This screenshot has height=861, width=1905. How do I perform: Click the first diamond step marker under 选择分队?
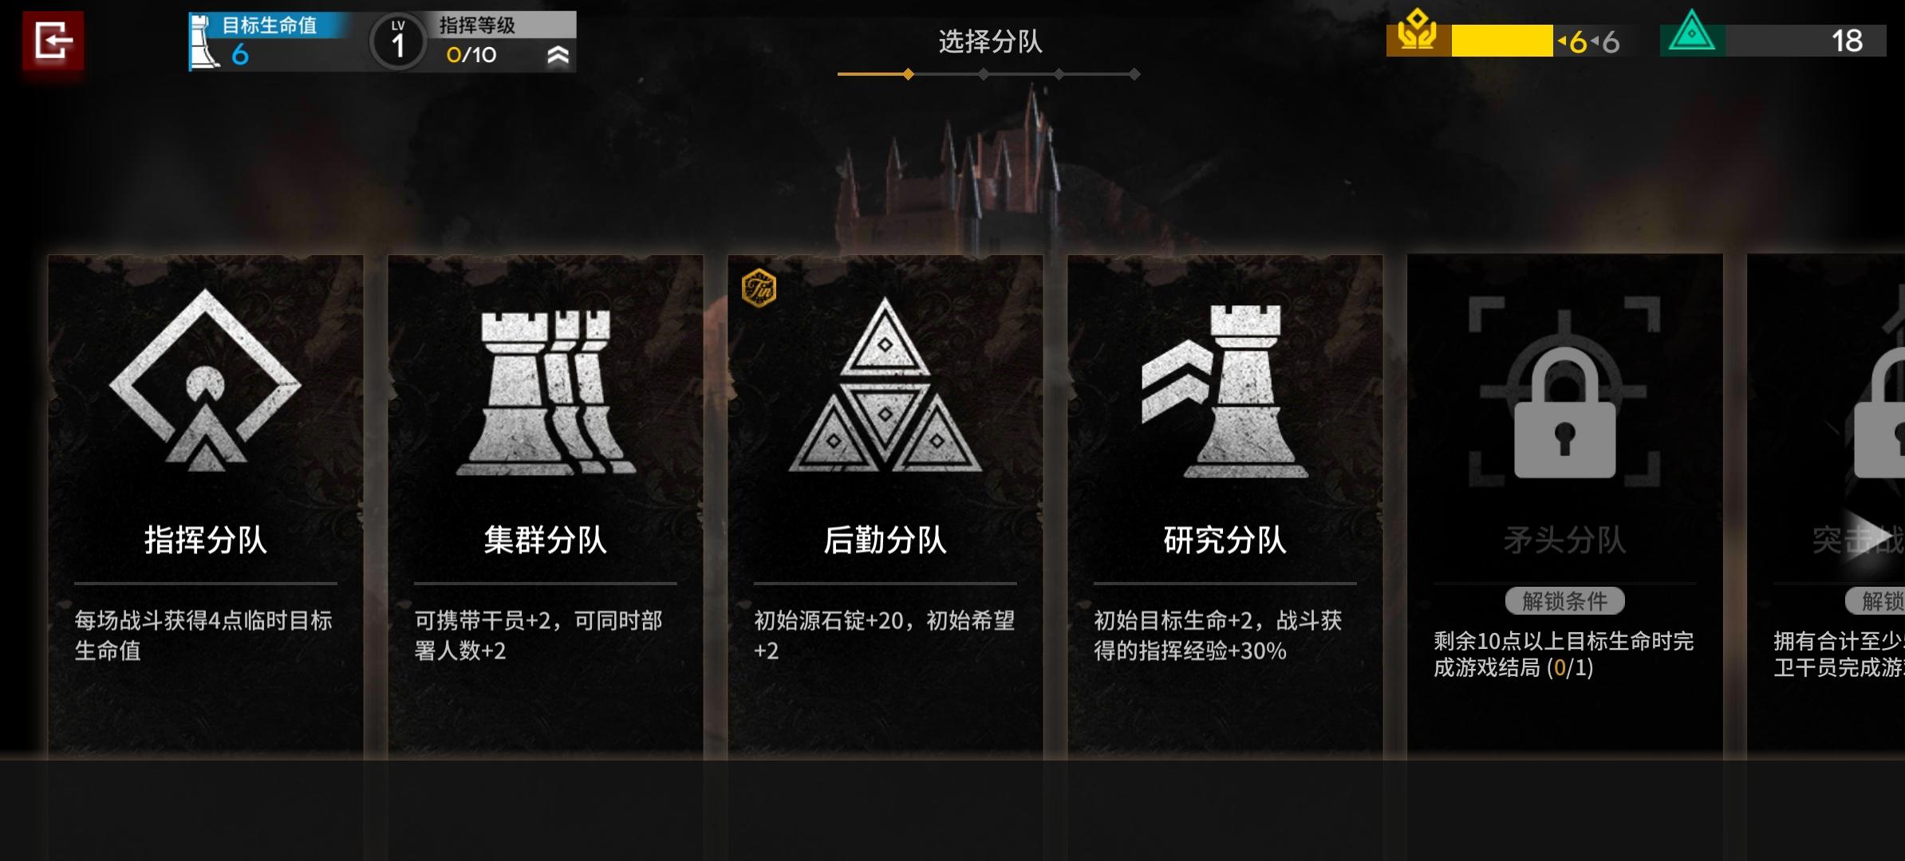point(908,74)
